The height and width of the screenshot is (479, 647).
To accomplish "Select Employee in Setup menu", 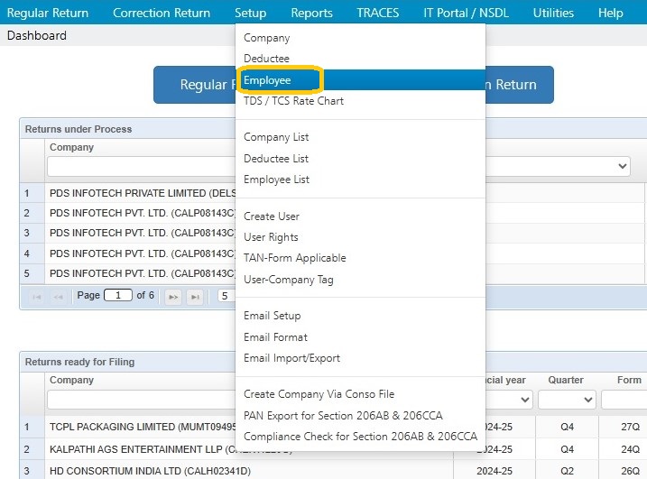I will click(x=267, y=80).
